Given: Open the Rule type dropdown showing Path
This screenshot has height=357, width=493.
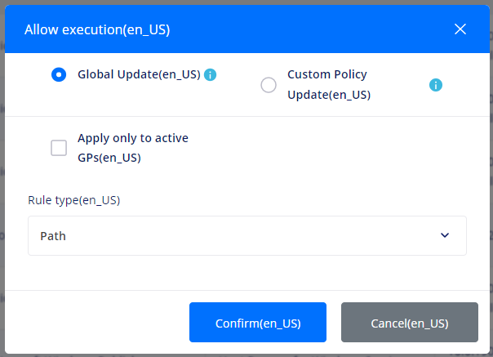Looking at the screenshot, I should 247,235.
